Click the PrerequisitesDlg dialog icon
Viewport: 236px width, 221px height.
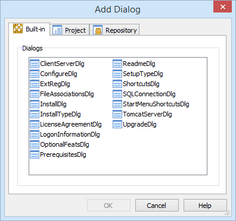[35, 154]
